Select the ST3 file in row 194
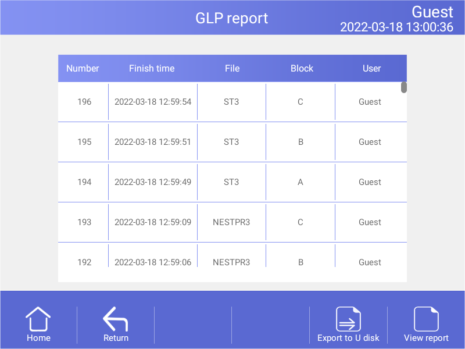465x349 pixels. pyautogui.click(x=231, y=182)
